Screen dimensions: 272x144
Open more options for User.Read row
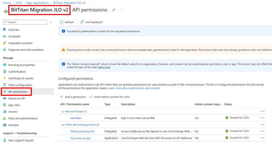coord(263,118)
